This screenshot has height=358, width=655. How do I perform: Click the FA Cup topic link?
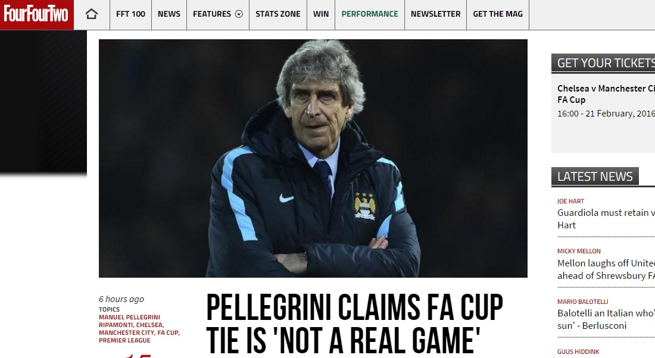point(169,332)
